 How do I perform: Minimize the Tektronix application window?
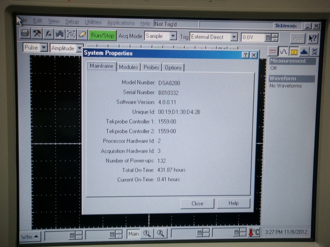click(308, 26)
